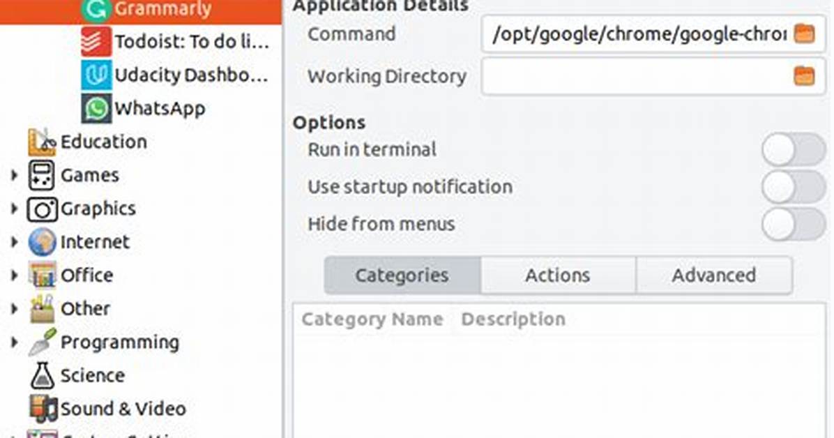Select the Other tree row label
This screenshot has width=834, height=438.
point(85,309)
